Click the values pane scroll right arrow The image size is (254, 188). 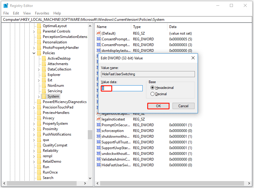(249, 183)
